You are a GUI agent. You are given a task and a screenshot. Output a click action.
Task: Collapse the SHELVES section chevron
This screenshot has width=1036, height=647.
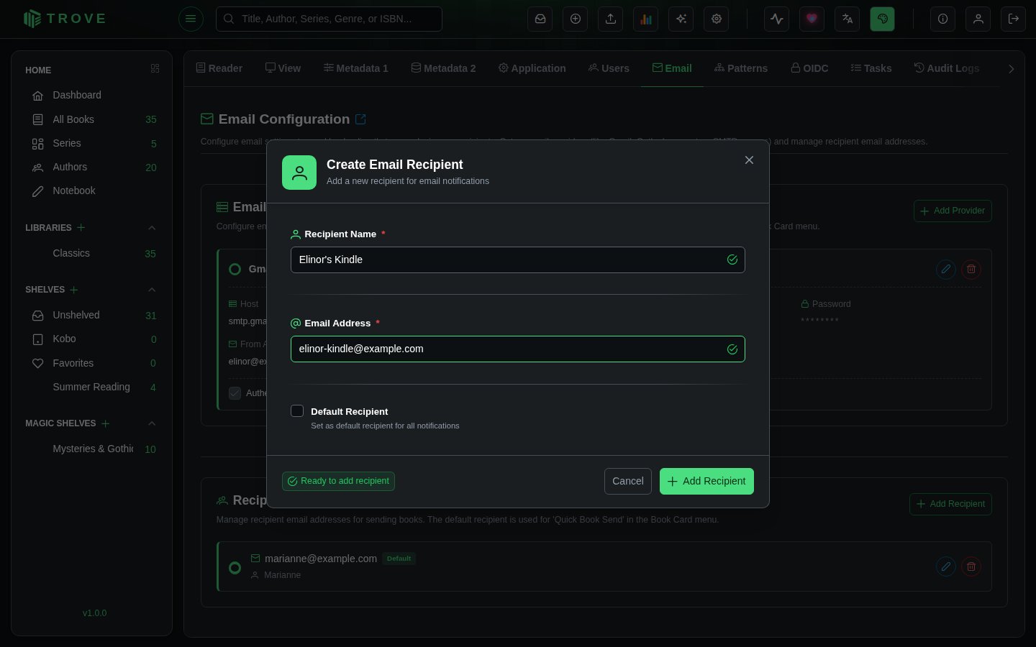tap(152, 290)
